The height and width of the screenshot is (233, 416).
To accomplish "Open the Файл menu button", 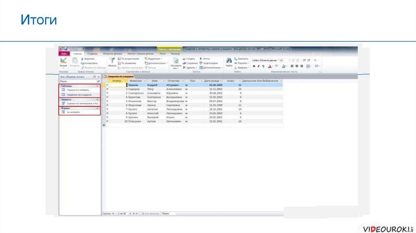I will click(x=64, y=54).
